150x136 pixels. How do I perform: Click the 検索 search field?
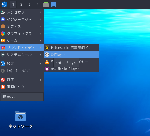pos(22,97)
